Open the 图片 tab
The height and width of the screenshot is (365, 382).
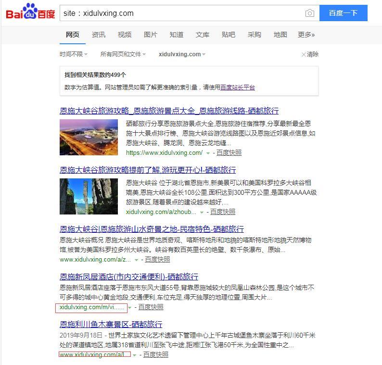tap(151, 35)
